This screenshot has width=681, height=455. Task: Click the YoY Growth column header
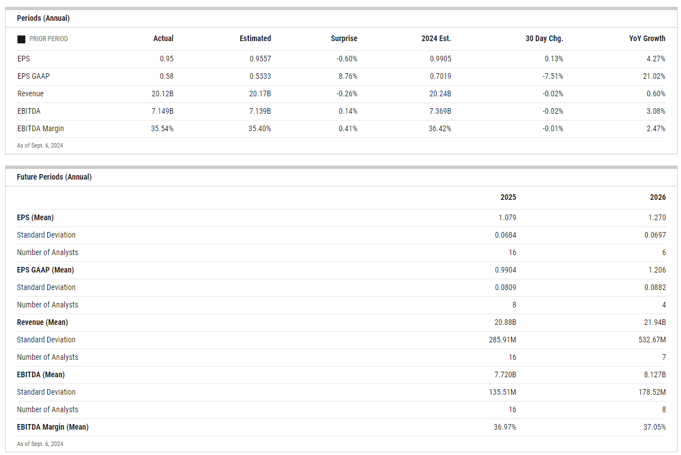647,39
